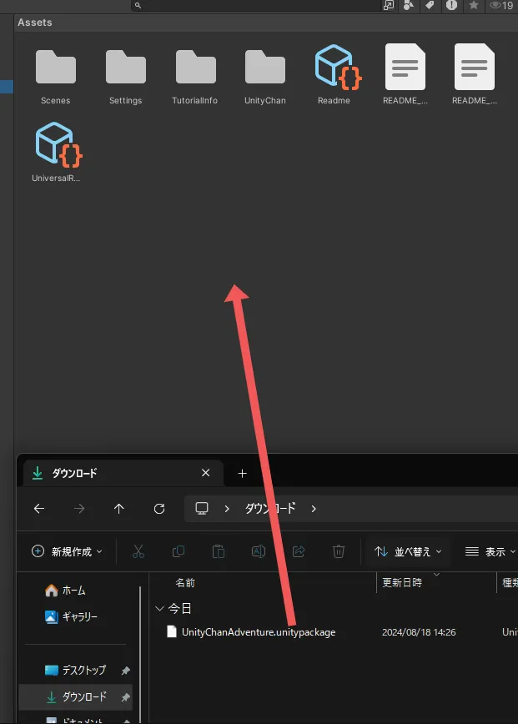
Task: Click the Readme asset icon
Action: tap(334, 68)
